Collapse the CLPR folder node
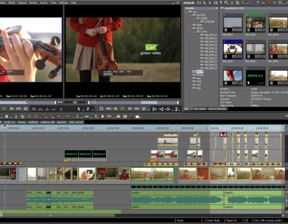Viewport: 288px width, 224px height. (194, 31)
